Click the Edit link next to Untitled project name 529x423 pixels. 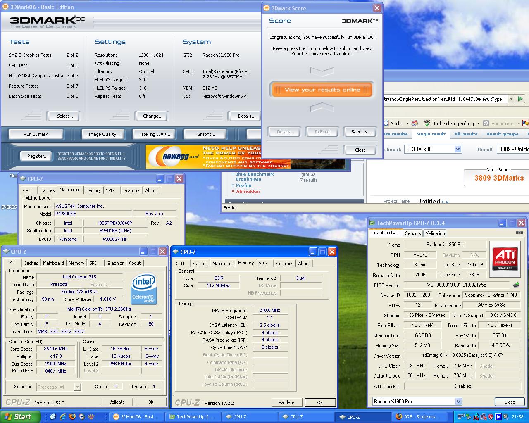pos(445,202)
